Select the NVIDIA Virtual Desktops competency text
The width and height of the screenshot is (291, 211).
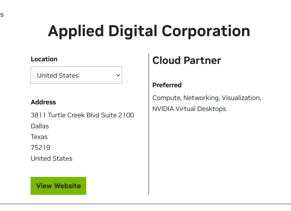(x=189, y=109)
